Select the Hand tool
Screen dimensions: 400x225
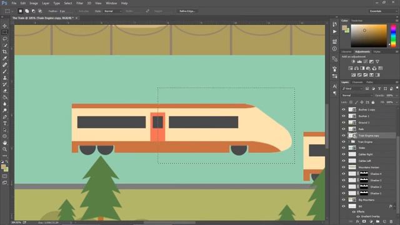(5, 143)
